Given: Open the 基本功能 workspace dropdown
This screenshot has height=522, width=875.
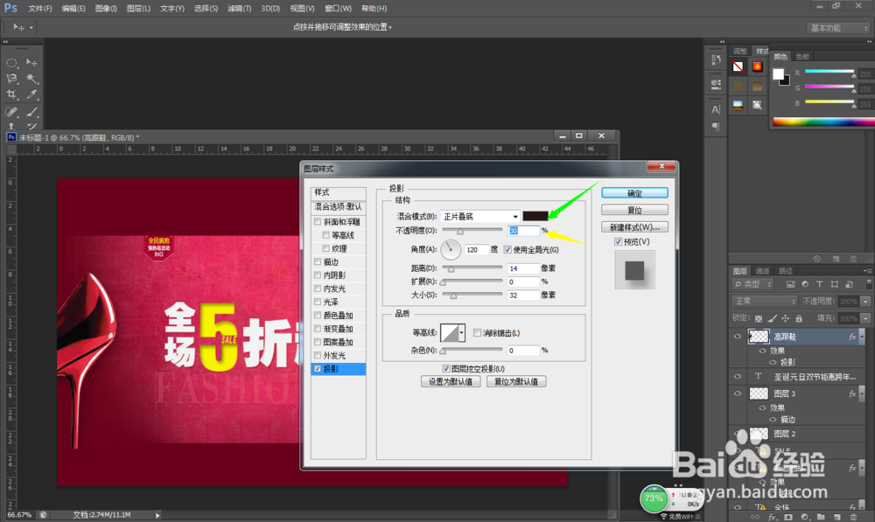Looking at the screenshot, I should pos(839,28).
